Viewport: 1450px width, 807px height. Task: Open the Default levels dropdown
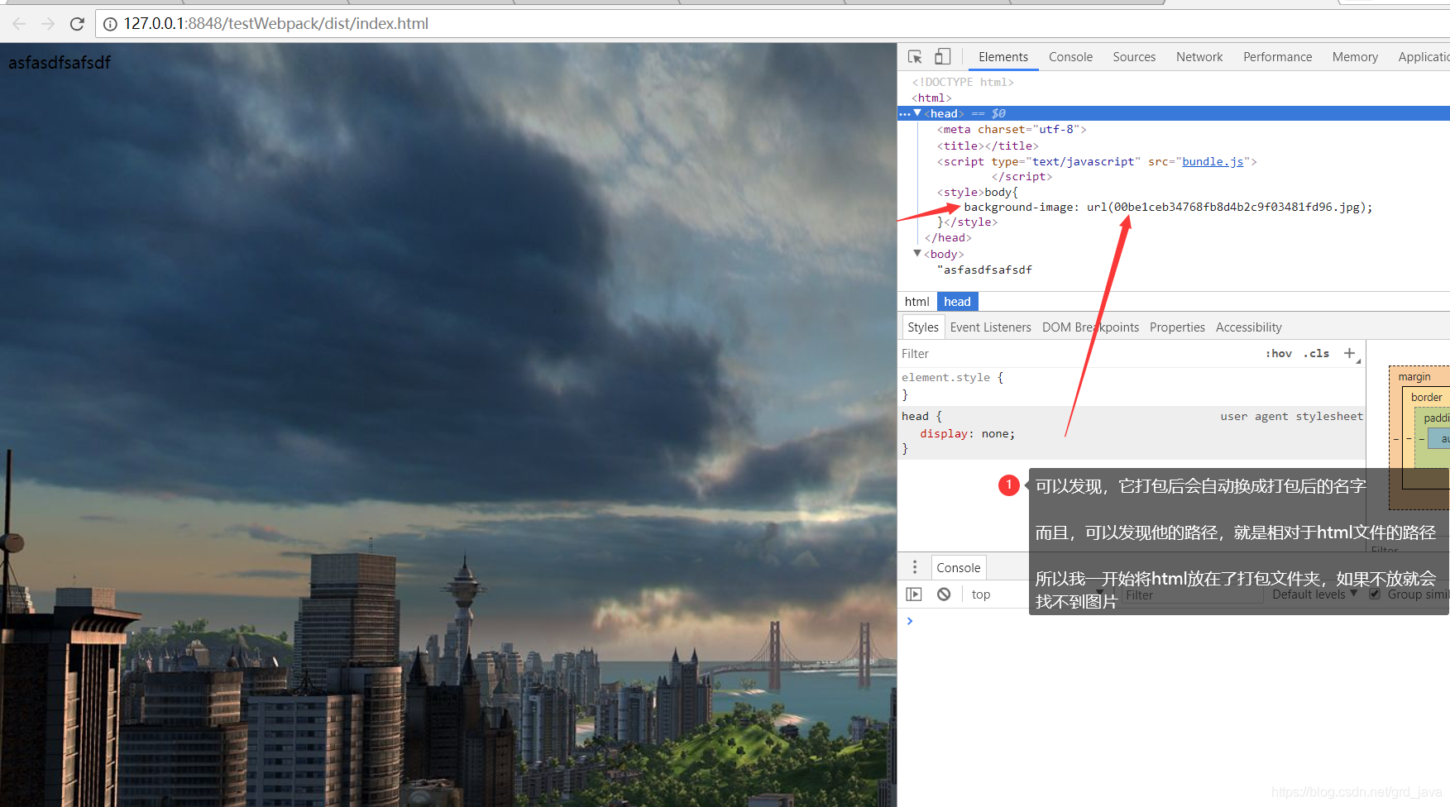pos(1314,595)
